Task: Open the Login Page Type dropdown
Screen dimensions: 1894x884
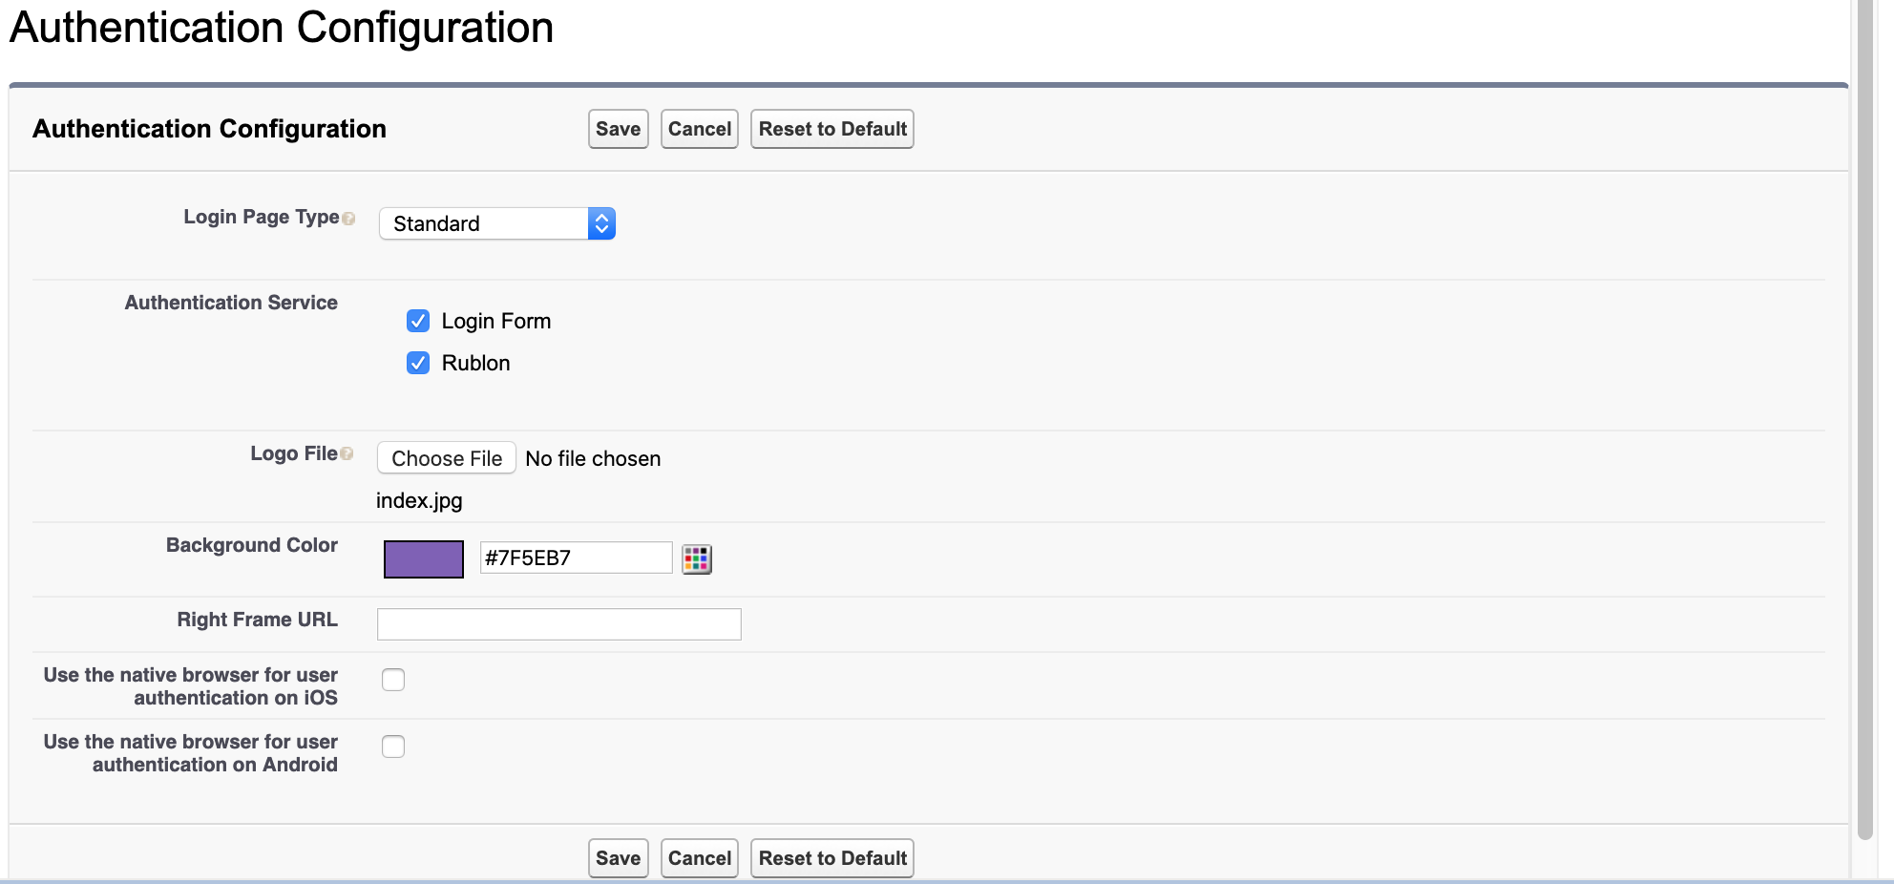Action: tap(497, 223)
